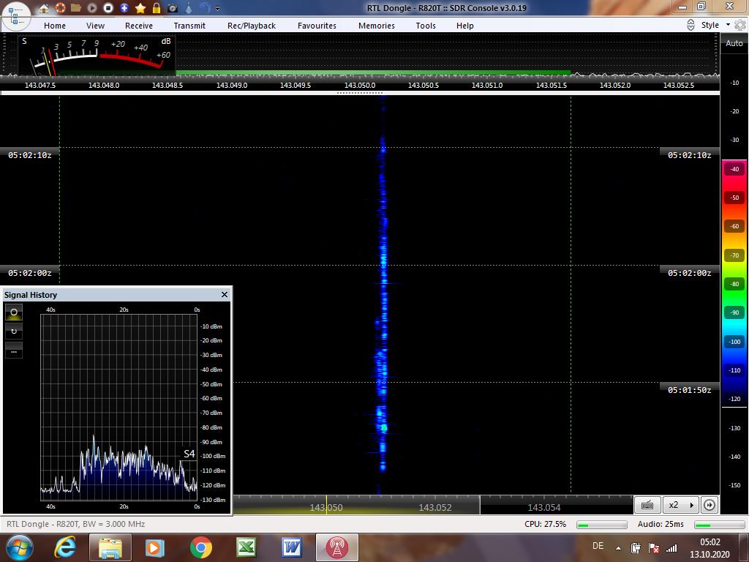The height and width of the screenshot is (562, 749).
Task: Collapse the ribbon with the double-chevron icon
Action: coord(690,25)
